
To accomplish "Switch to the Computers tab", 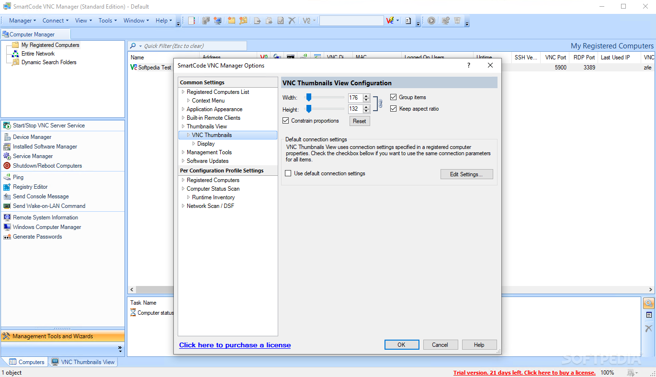I will point(27,362).
